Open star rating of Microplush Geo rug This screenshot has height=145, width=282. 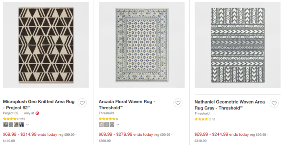tap(11, 119)
